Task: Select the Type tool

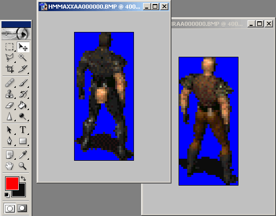Action: (x=23, y=130)
